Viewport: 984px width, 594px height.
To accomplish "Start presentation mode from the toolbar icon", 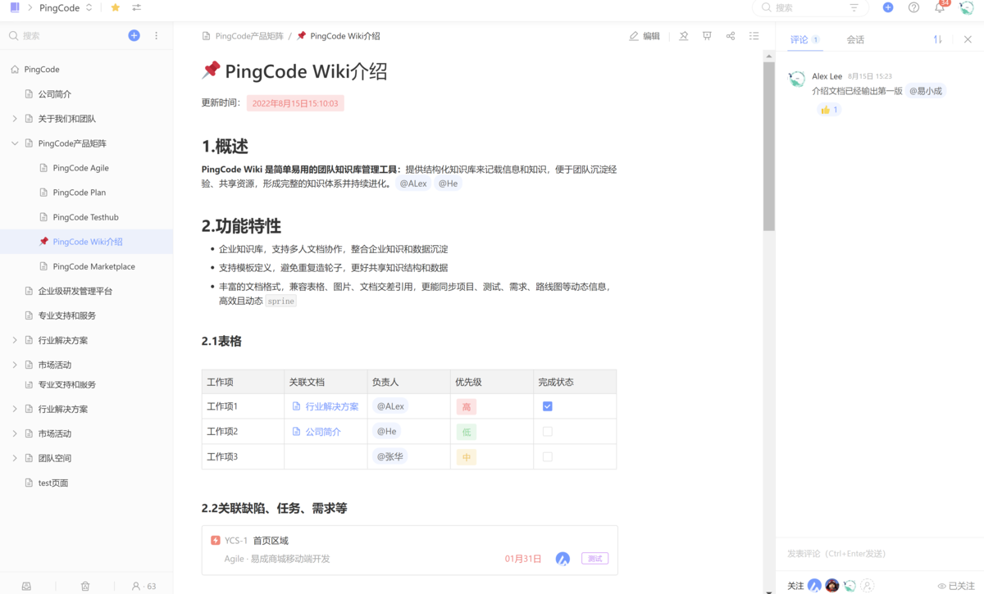I will click(706, 35).
